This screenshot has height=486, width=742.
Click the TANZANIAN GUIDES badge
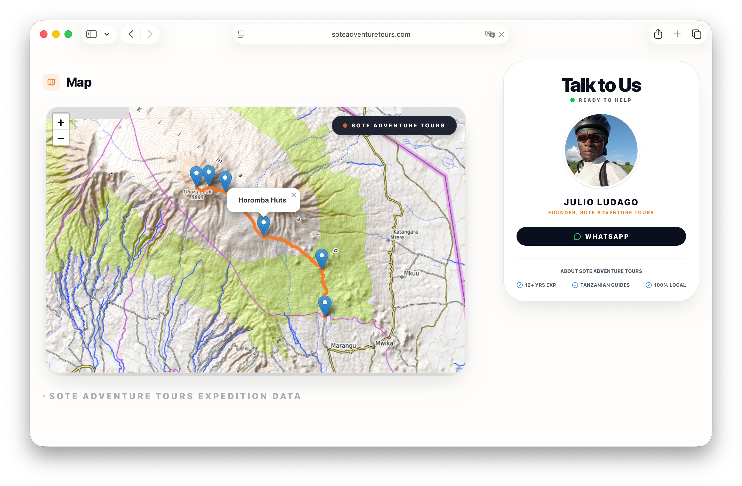(x=601, y=285)
